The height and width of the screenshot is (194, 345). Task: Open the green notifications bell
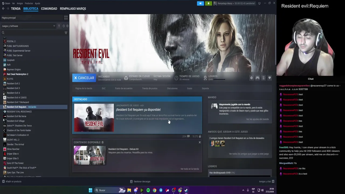[x=208, y=3]
